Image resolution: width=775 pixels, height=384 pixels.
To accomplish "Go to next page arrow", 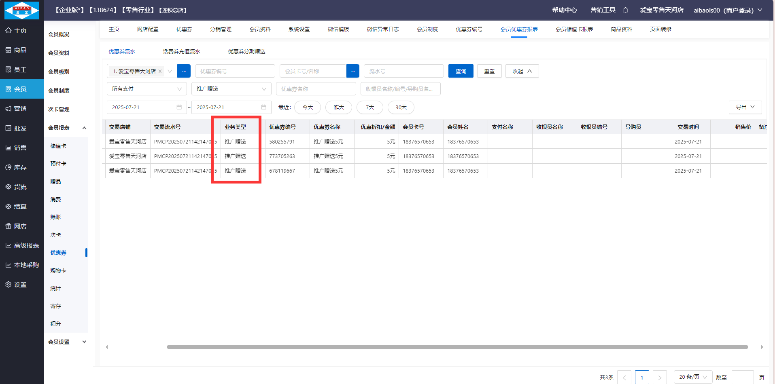I will click(660, 377).
